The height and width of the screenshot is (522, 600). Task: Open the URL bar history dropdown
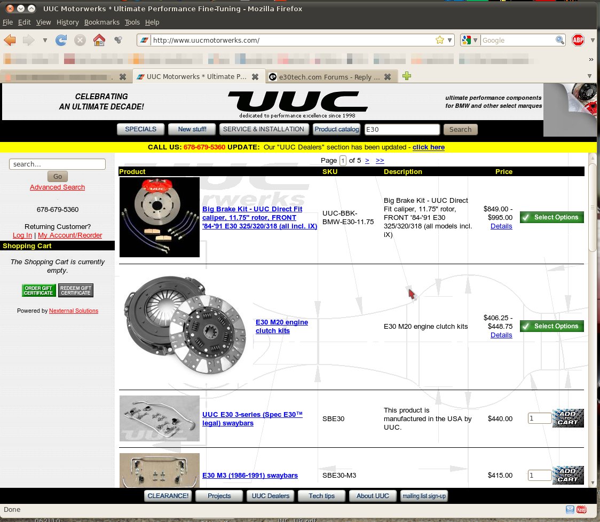click(x=449, y=40)
